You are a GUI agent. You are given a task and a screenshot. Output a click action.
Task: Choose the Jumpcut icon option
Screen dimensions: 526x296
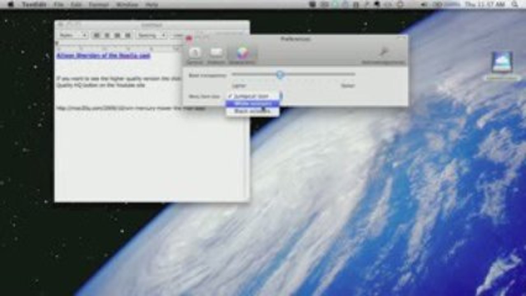[x=253, y=96]
